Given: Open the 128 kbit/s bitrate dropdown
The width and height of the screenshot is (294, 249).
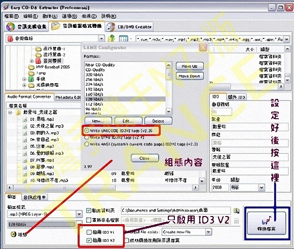Looking at the screenshot, I should point(79,224).
